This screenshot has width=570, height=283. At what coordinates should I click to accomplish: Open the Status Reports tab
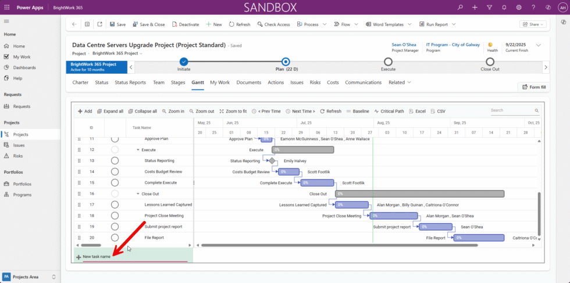click(x=130, y=83)
